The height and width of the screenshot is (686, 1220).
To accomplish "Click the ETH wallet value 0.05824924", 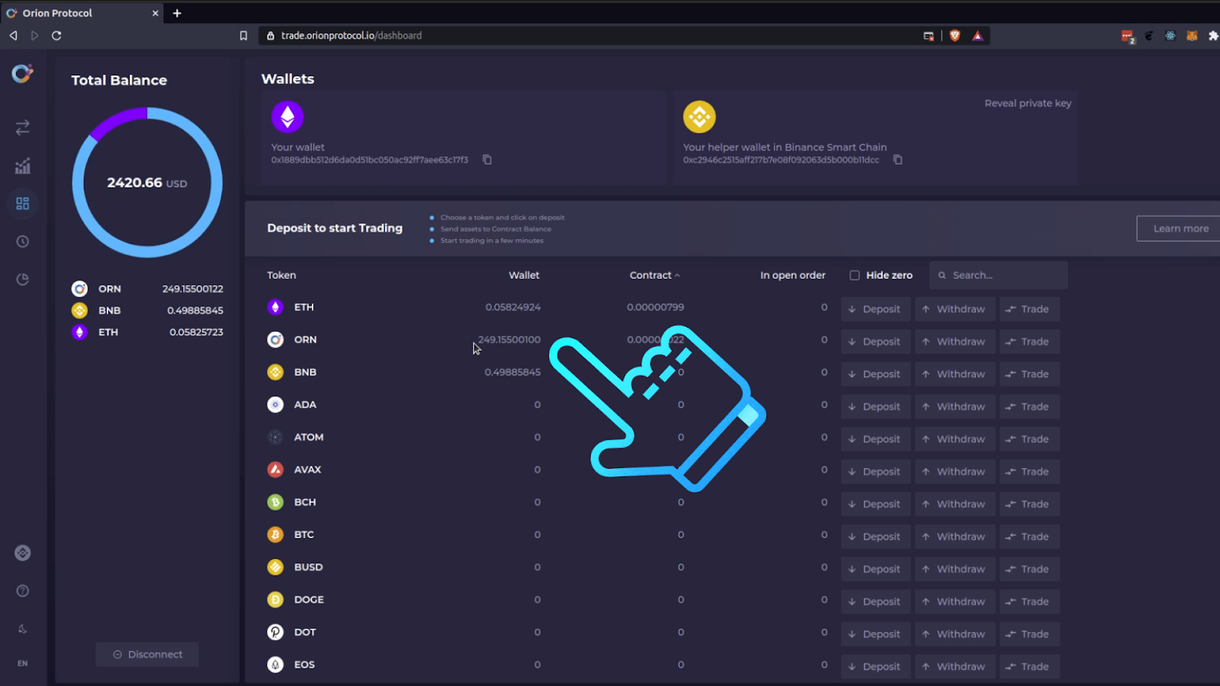I will [x=512, y=307].
